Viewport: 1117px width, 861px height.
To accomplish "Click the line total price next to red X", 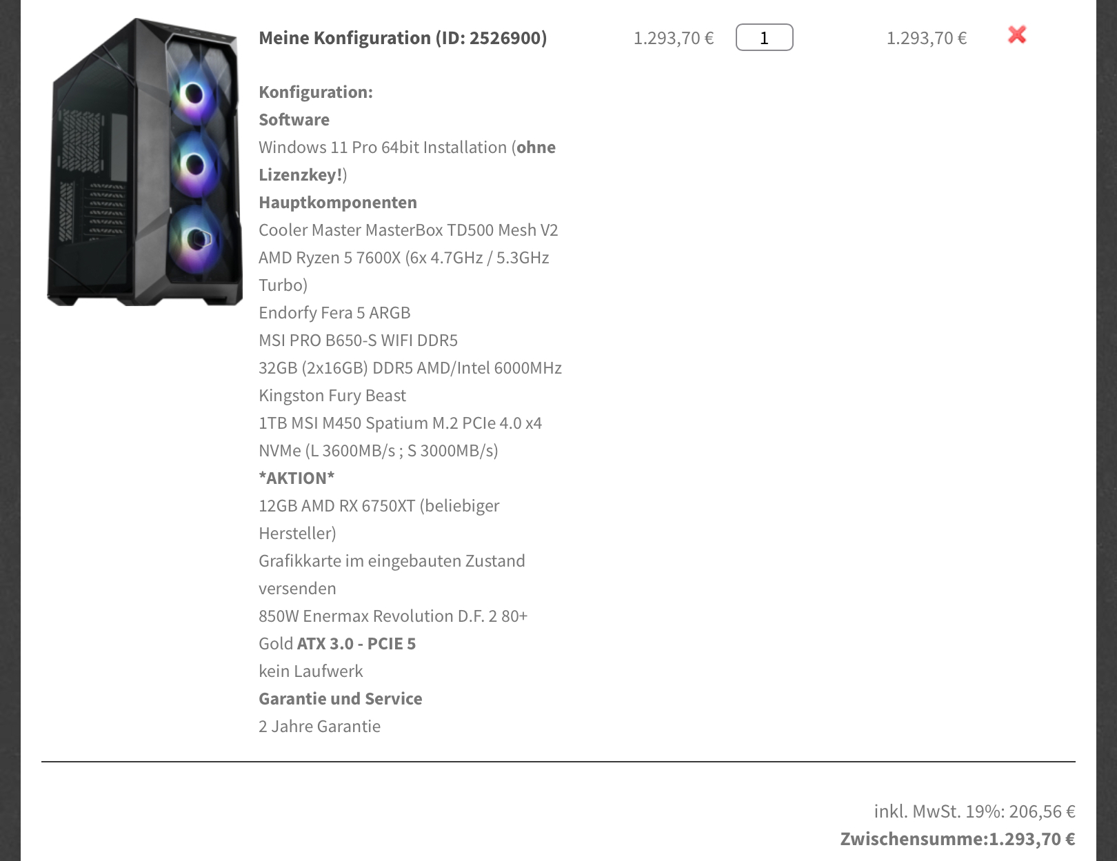I will [927, 38].
